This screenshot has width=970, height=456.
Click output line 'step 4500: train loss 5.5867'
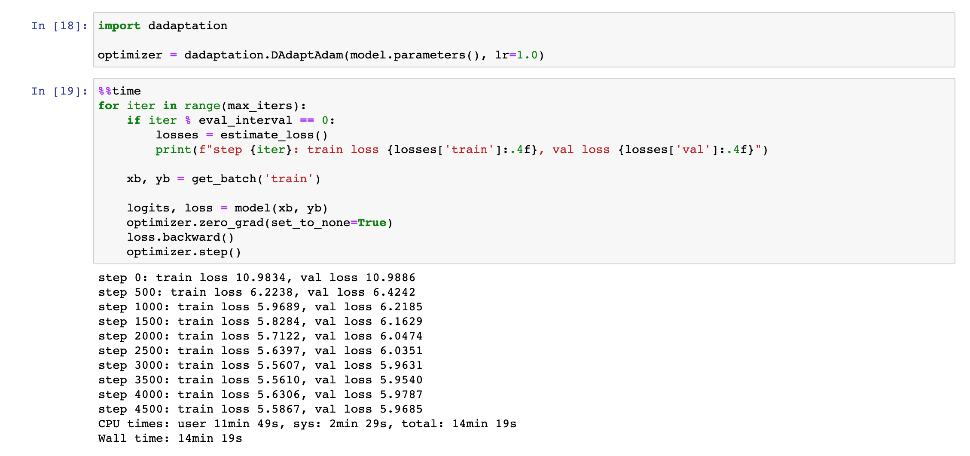(260, 409)
